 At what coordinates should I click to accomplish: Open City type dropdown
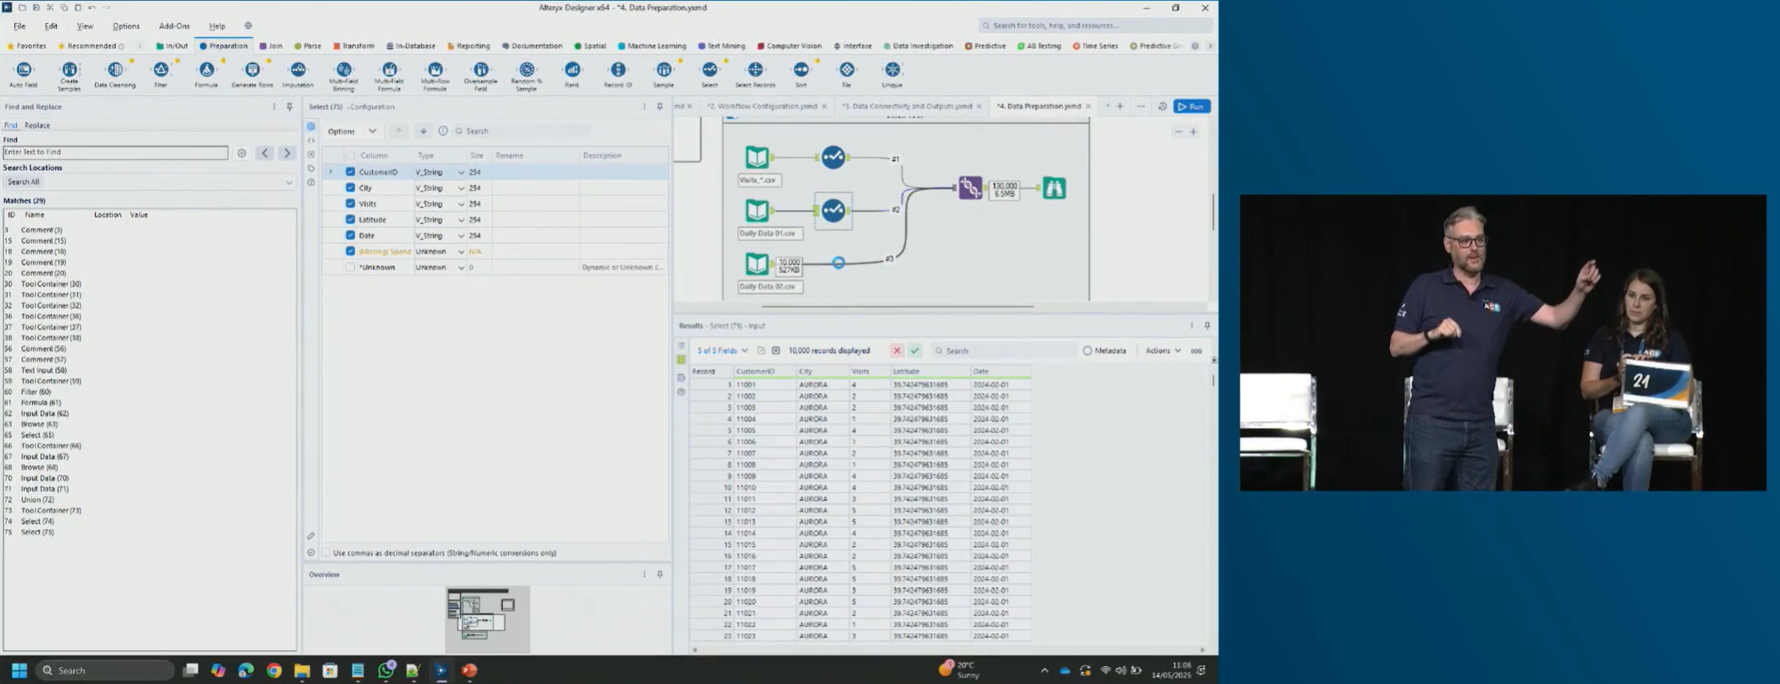click(x=461, y=189)
